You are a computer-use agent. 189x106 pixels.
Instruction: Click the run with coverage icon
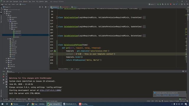pyautogui.click(x=163, y=4)
